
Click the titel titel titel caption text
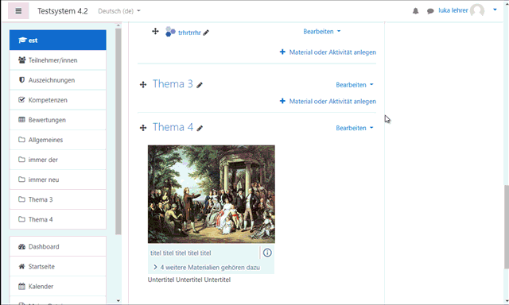pos(181,253)
